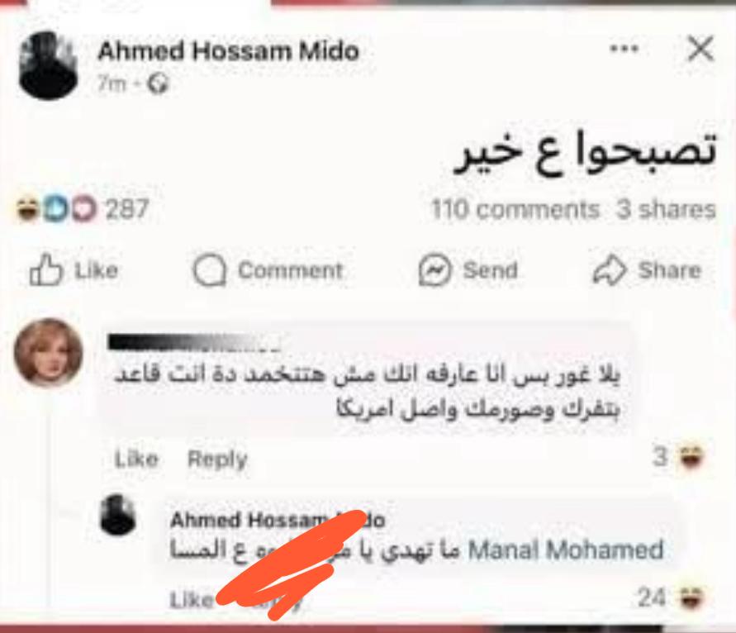The height and width of the screenshot is (633, 736).
Task: View the 3 laugh reactions on comment
Action: coord(679,456)
